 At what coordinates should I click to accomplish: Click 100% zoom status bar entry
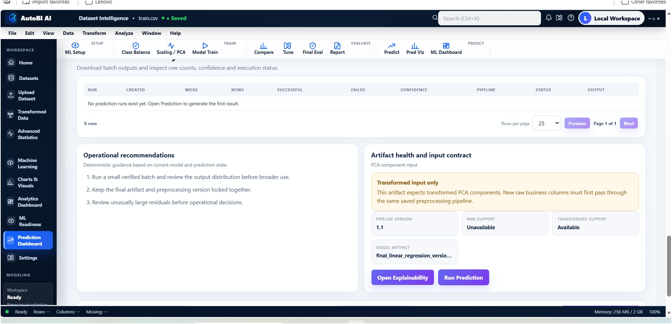tap(654, 312)
